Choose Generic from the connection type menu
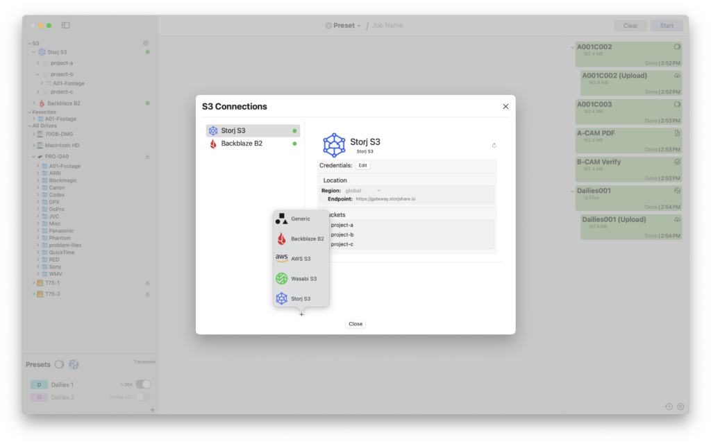This screenshot has width=711, height=444. click(301, 219)
